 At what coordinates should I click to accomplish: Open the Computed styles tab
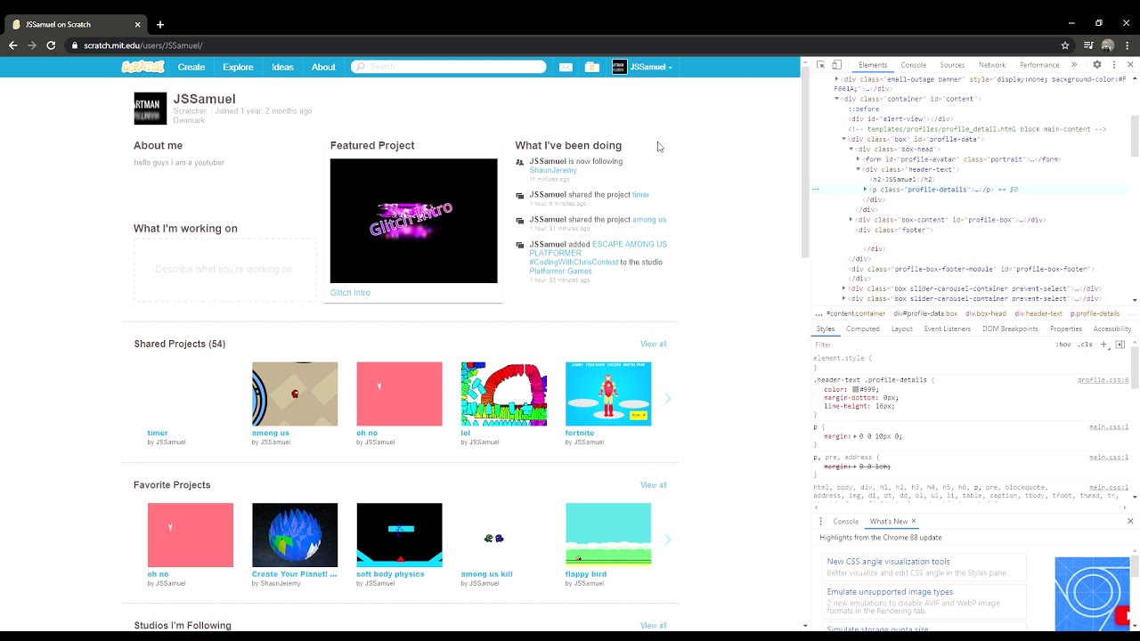862,329
